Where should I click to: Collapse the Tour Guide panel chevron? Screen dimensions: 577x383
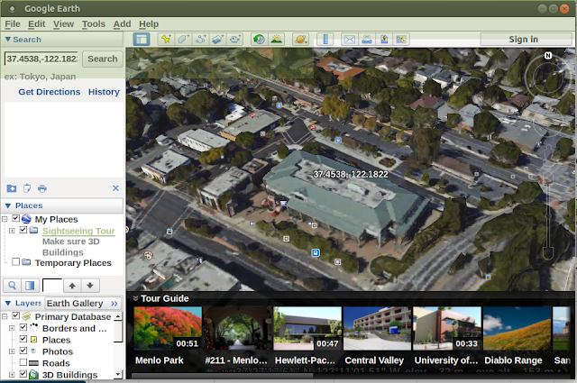coord(135,298)
